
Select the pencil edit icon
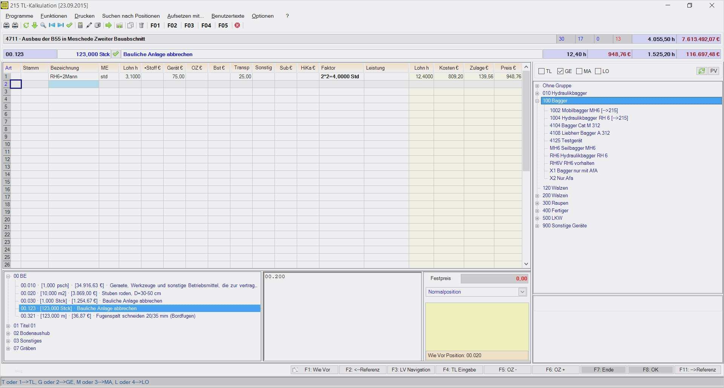pyautogui.click(x=89, y=25)
